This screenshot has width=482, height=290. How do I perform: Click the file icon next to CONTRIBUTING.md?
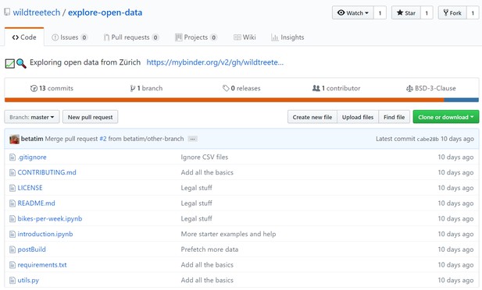point(12,172)
